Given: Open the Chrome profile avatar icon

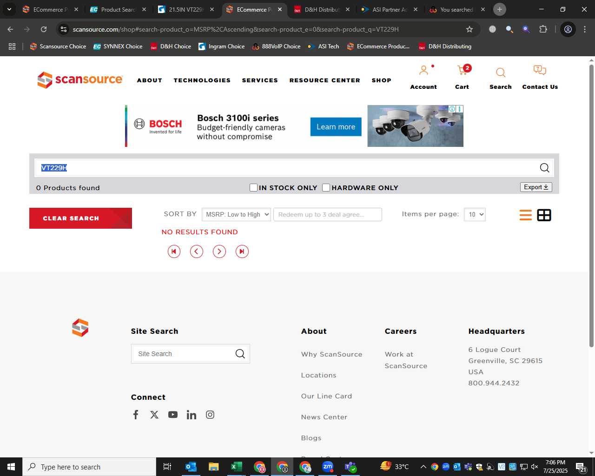Looking at the screenshot, I should coord(568,29).
